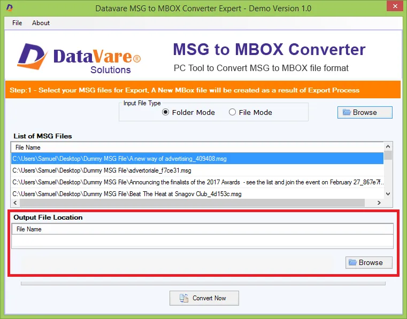Image resolution: width=407 pixels, height=319 pixels.
Task: Select File Mode radio button
Action: pos(232,112)
